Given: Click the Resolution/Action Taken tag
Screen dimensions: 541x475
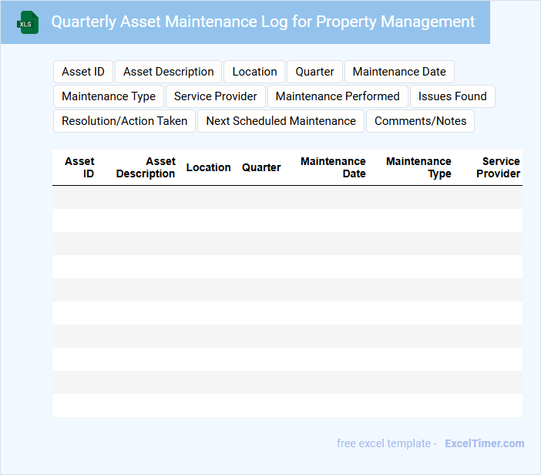Looking at the screenshot, I should 124,121.
